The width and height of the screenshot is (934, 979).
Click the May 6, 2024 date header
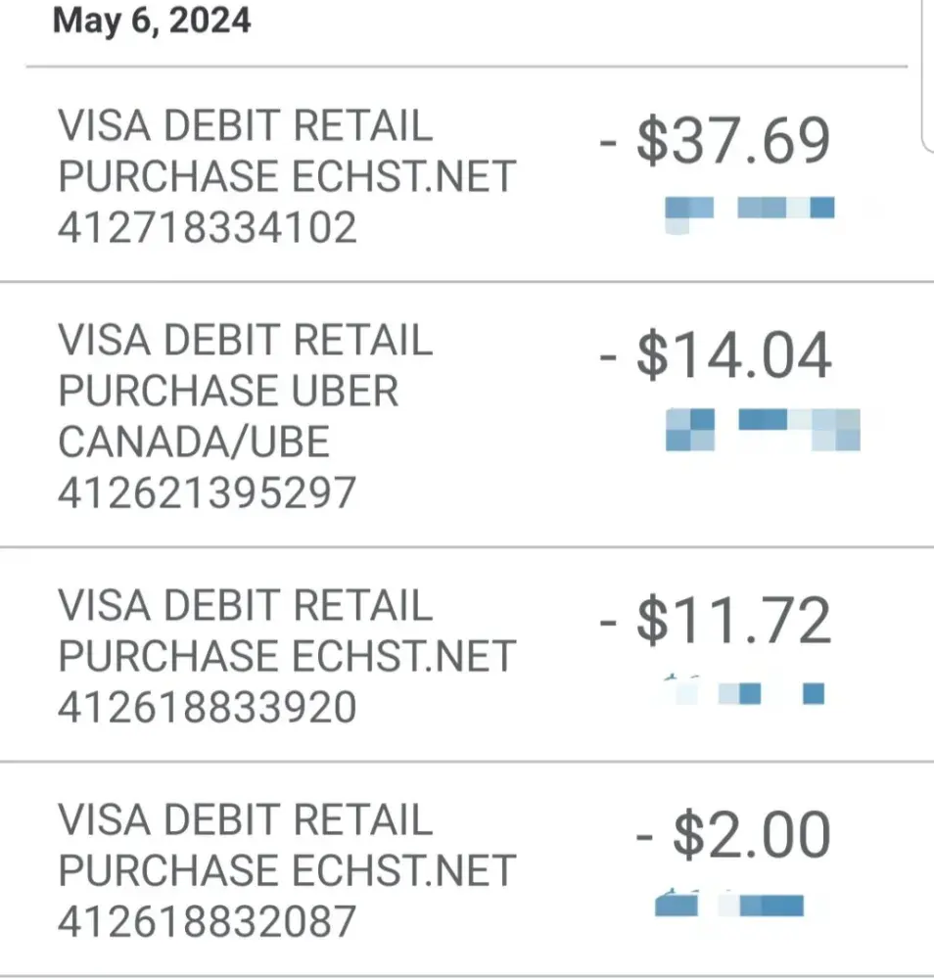(152, 21)
